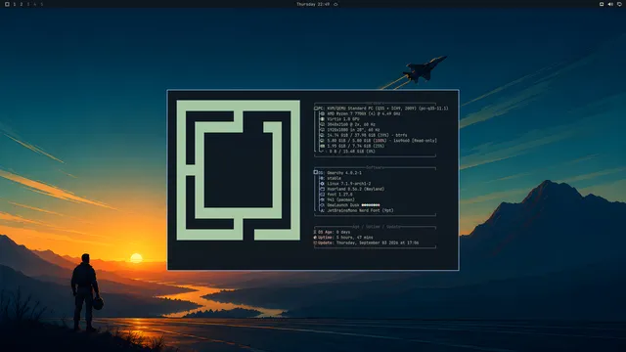Image resolution: width=626 pixels, height=352 pixels.
Task: Click the memory icon before 7.74 GiB
Action: tap(322, 146)
